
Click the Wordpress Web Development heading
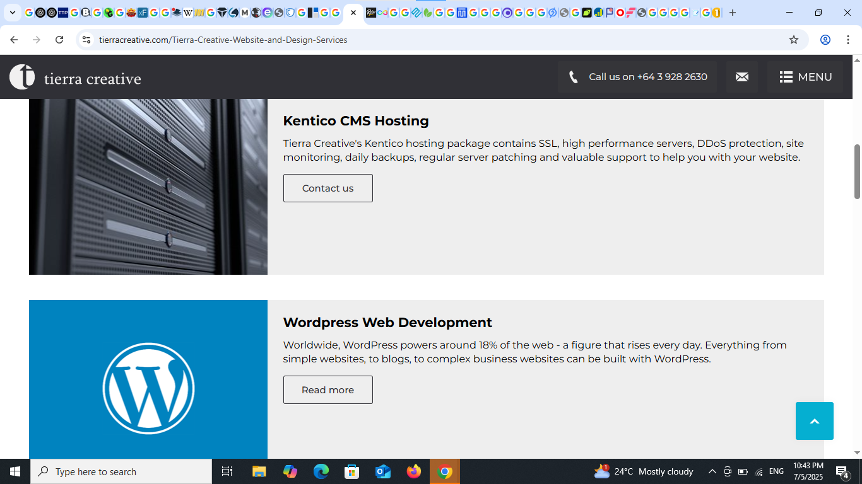coord(387,322)
